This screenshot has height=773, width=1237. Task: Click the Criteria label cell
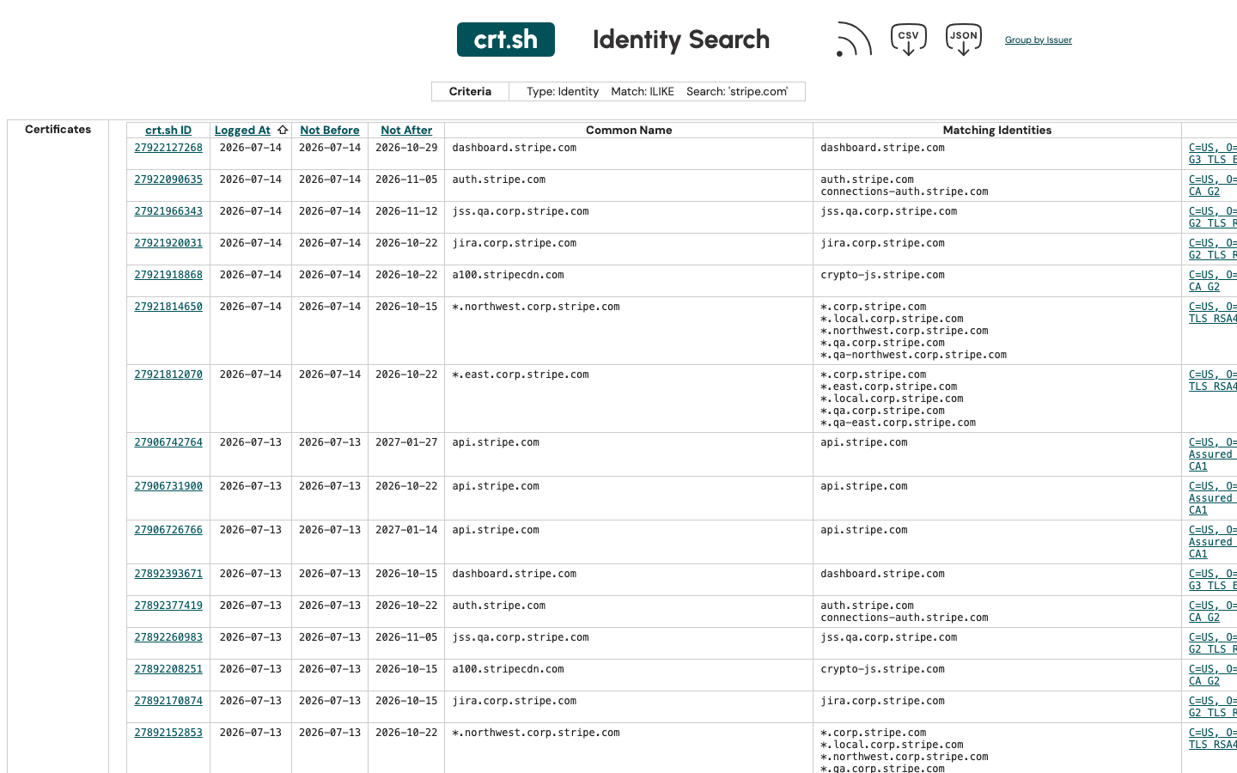(x=470, y=92)
